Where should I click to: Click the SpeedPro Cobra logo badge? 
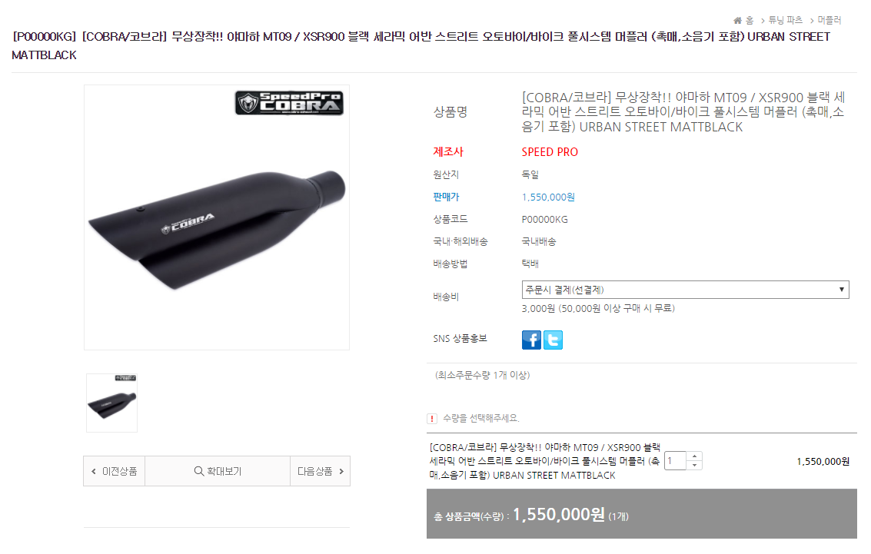pyautogui.click(x=289, y=103)
